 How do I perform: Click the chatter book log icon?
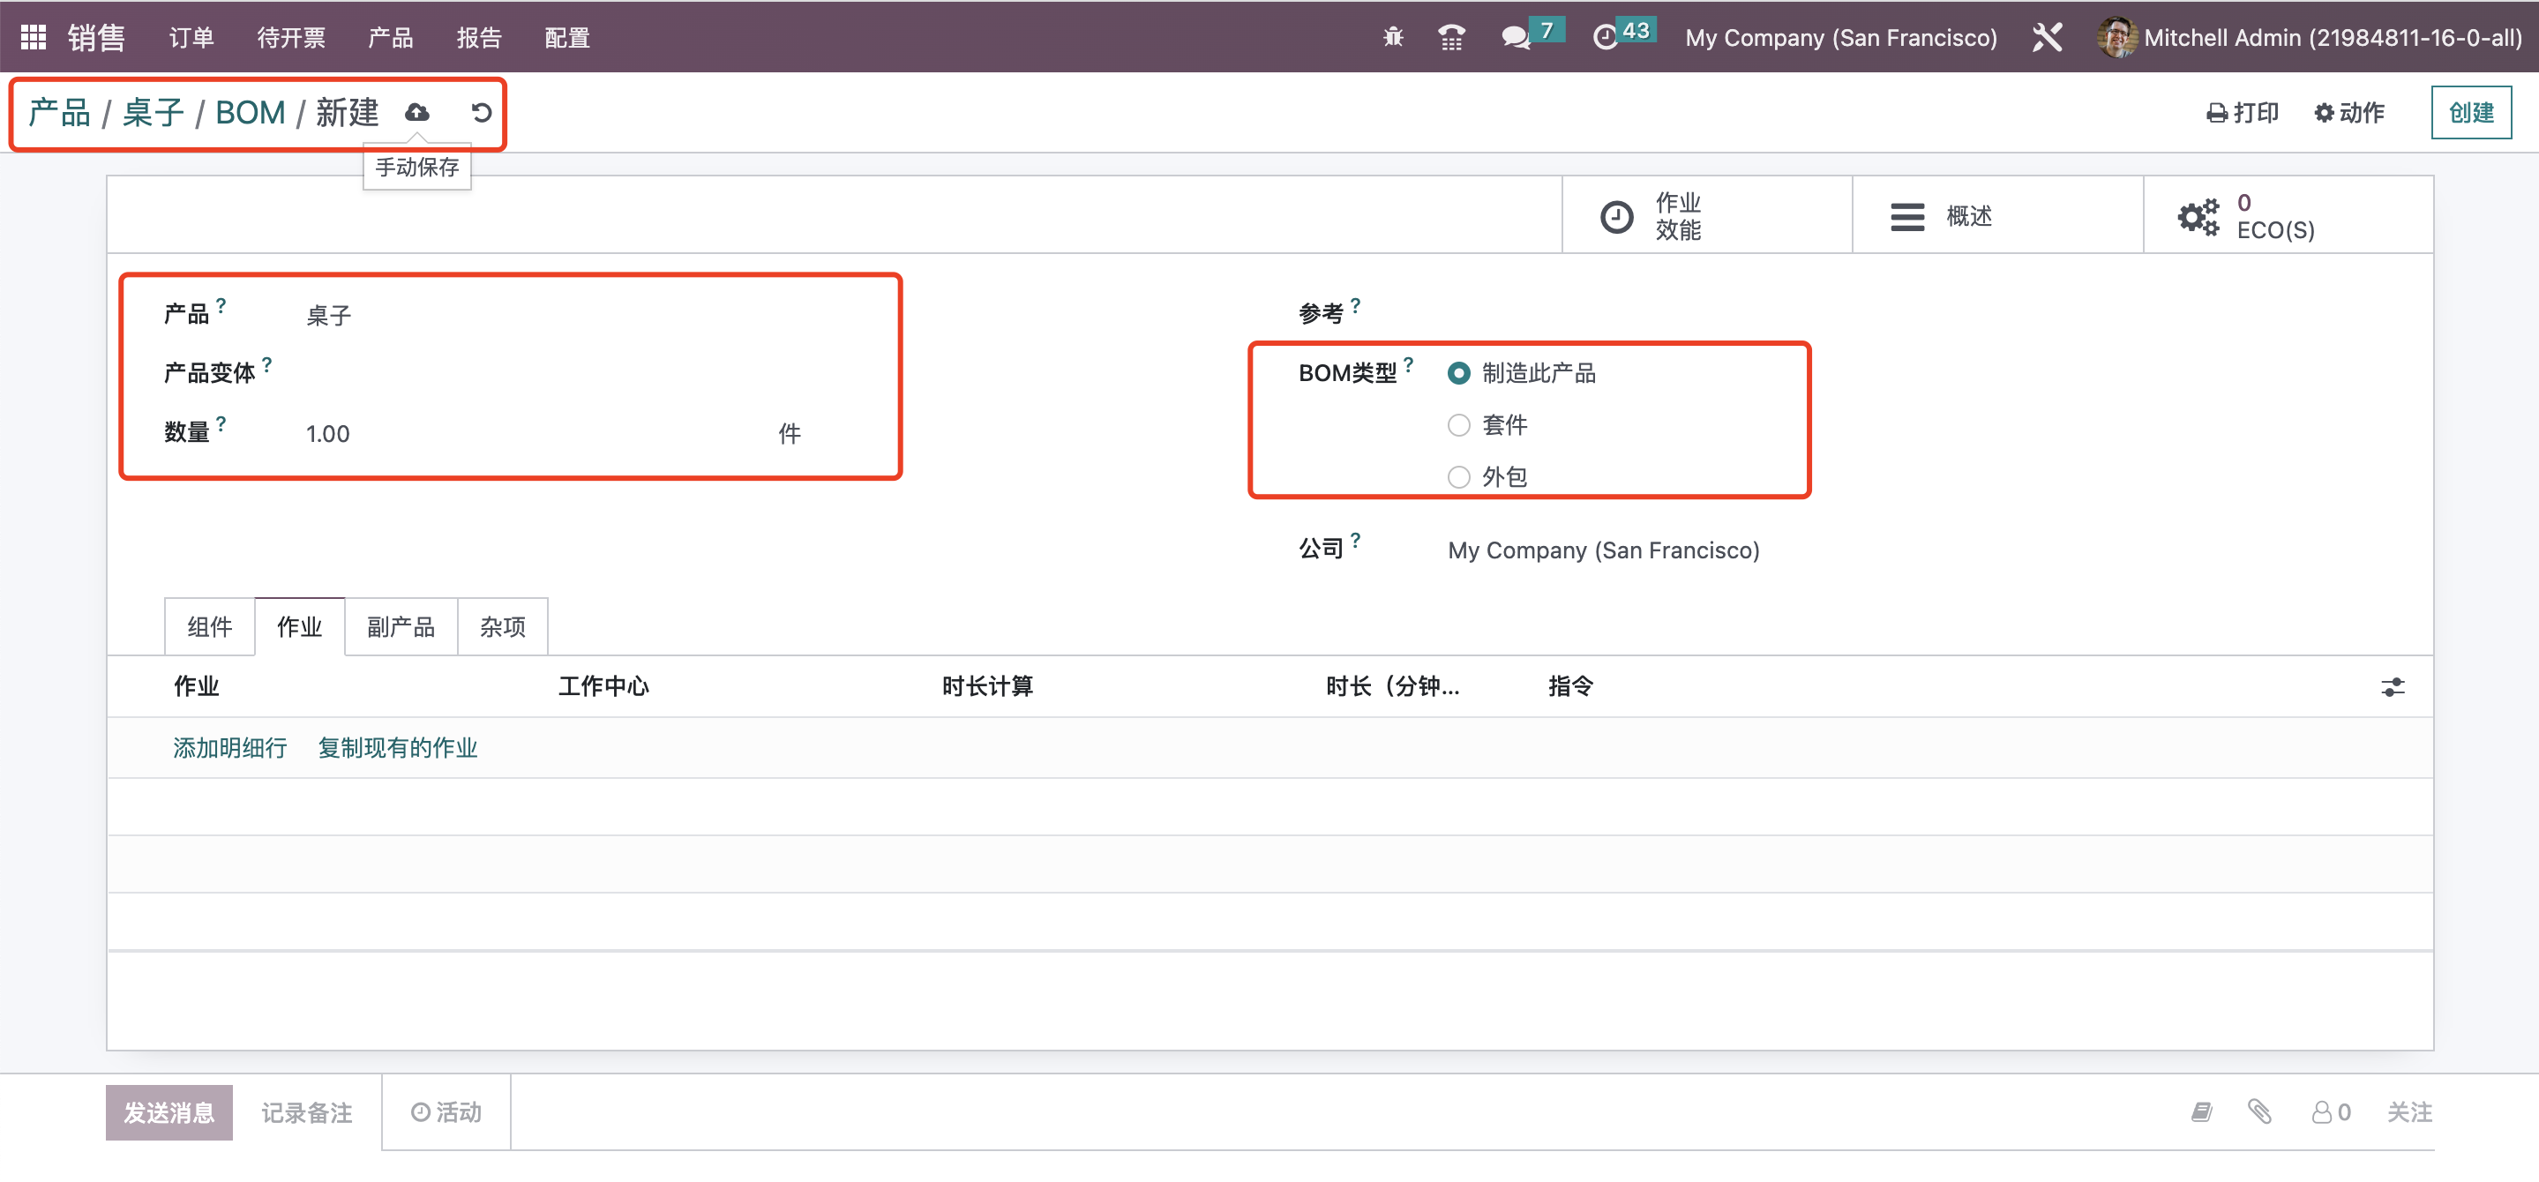point(2202,1112)
